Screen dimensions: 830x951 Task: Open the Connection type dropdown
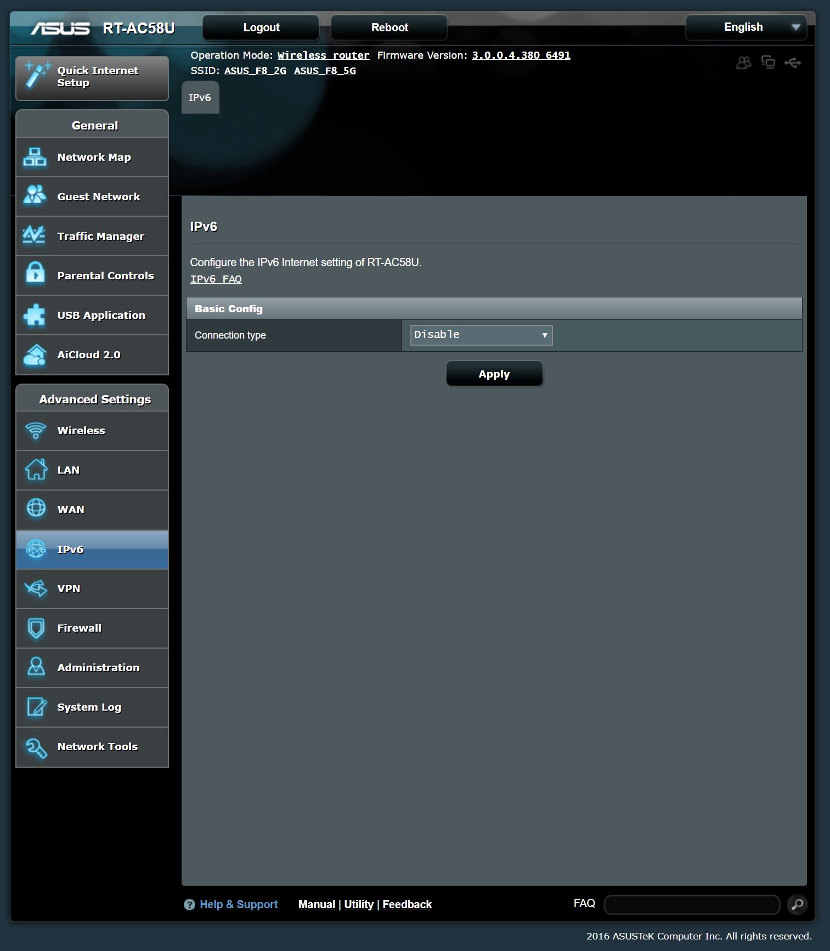pos(481,335)
